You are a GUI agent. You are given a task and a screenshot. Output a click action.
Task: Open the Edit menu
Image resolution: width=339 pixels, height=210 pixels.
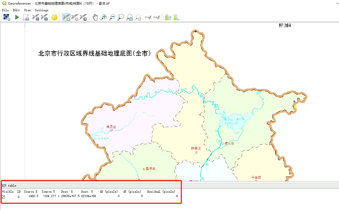click(x=16, y=10)
